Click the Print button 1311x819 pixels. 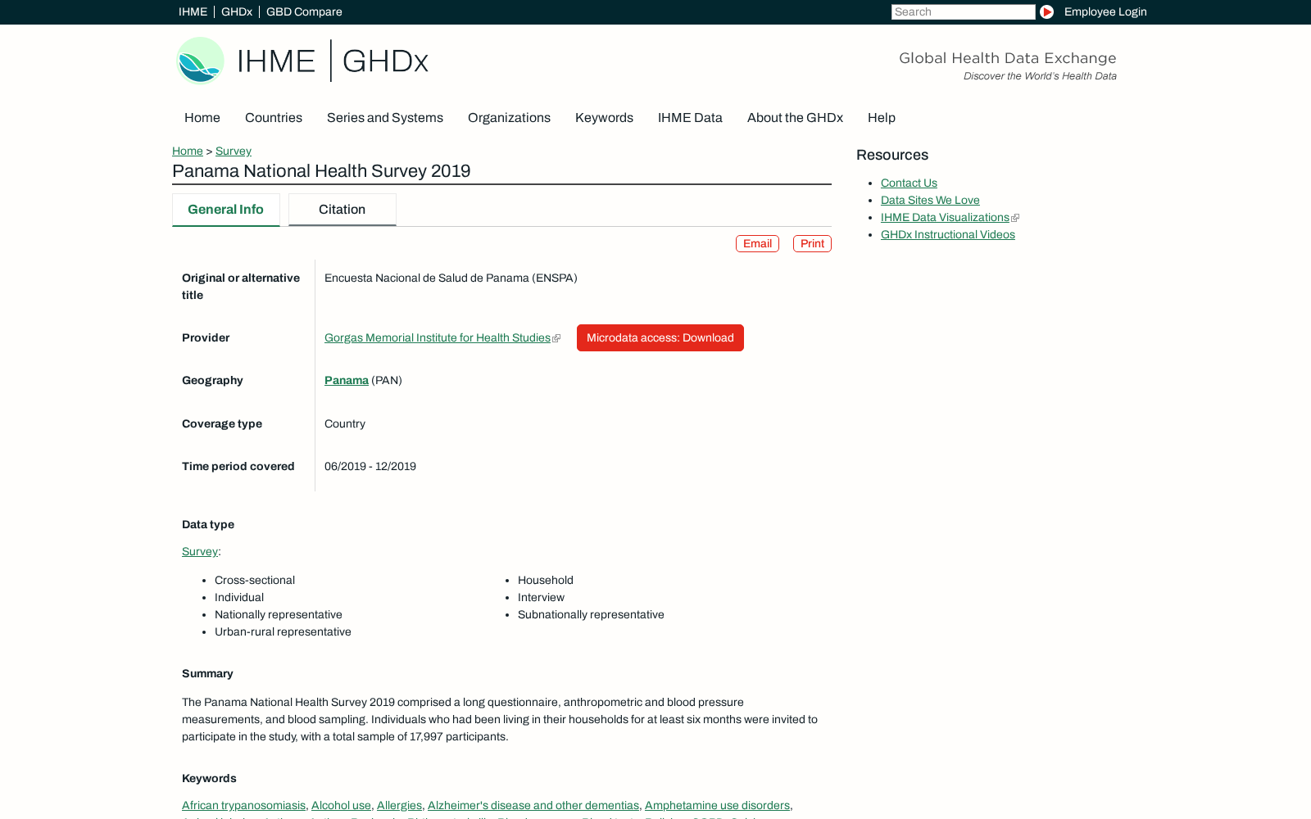812,244
